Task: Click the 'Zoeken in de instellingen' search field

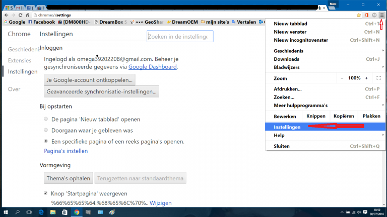Action: click(180, 37)
